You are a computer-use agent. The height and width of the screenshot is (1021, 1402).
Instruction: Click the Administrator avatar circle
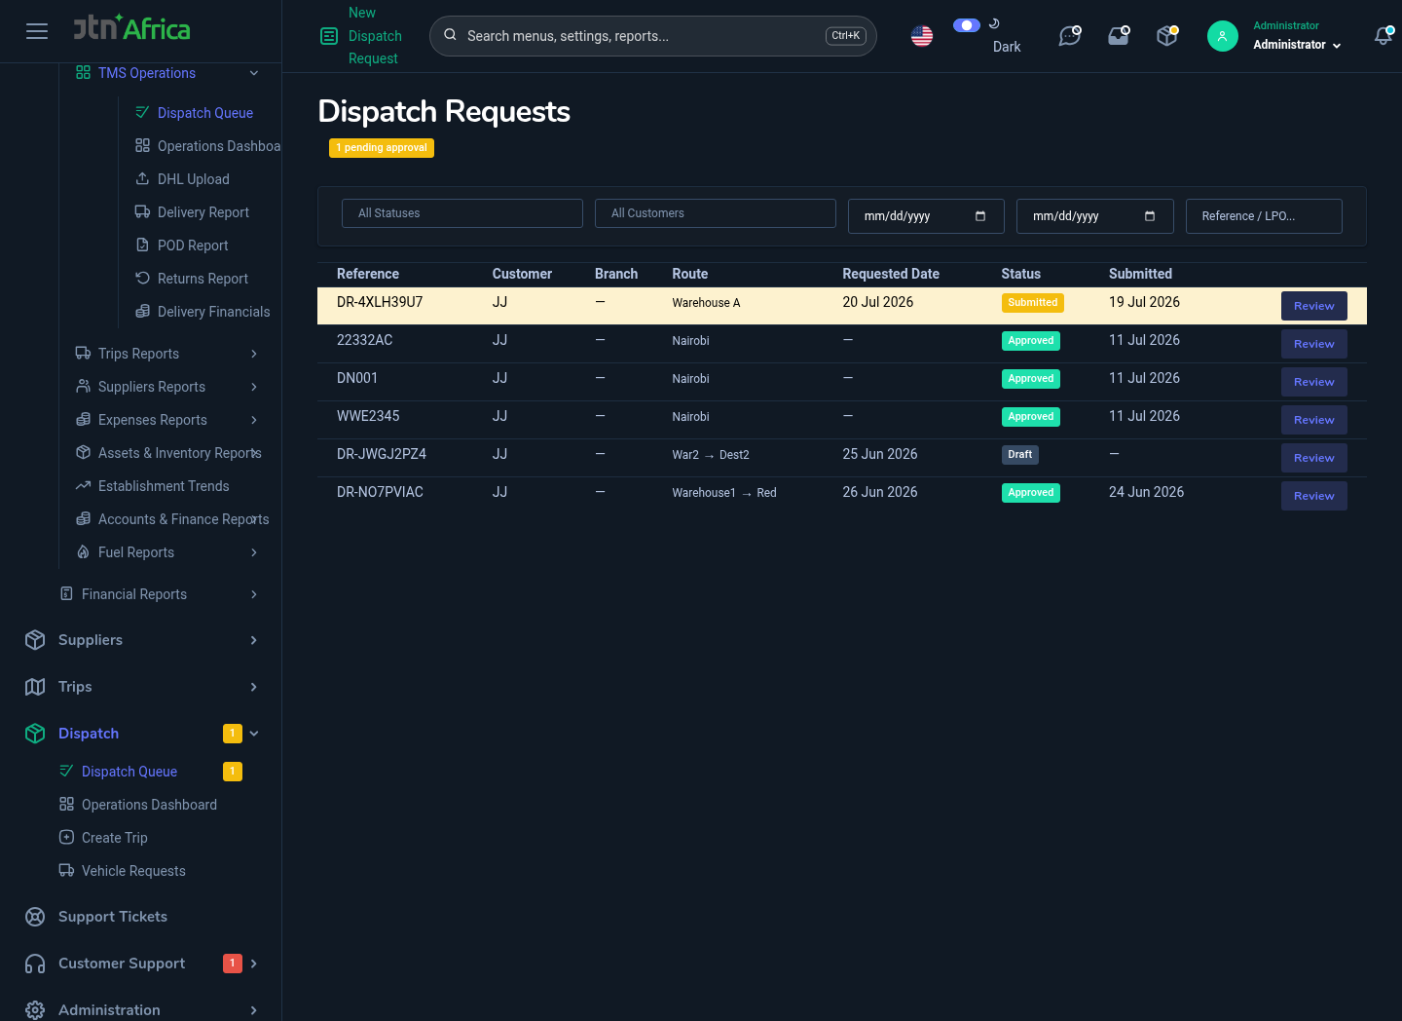pyautogui.click(x=1223, y=36)
